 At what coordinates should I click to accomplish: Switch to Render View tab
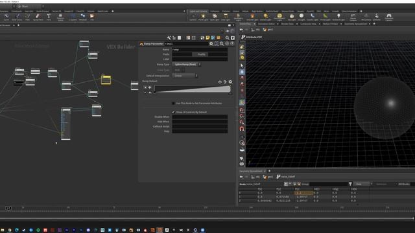coord(287,24)
